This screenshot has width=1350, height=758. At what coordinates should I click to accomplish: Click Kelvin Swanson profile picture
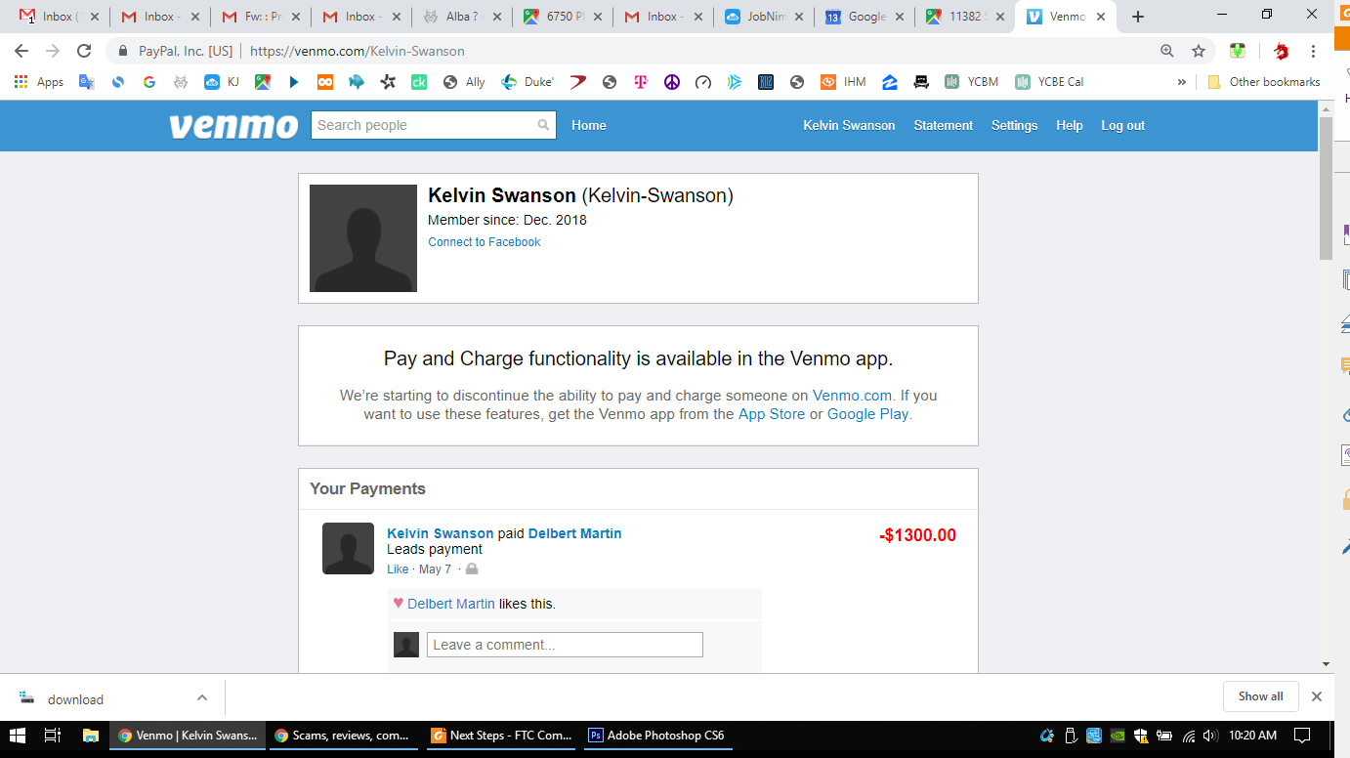coord(363,238)
